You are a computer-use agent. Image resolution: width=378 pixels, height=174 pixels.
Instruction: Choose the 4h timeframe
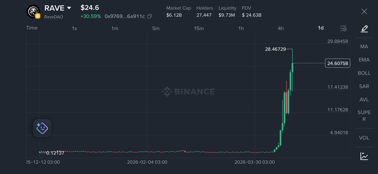pyautogui.click(x=281, y=28)
